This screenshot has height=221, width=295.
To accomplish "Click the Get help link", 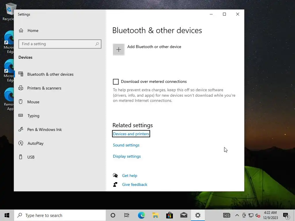I will tap(130, 176).
